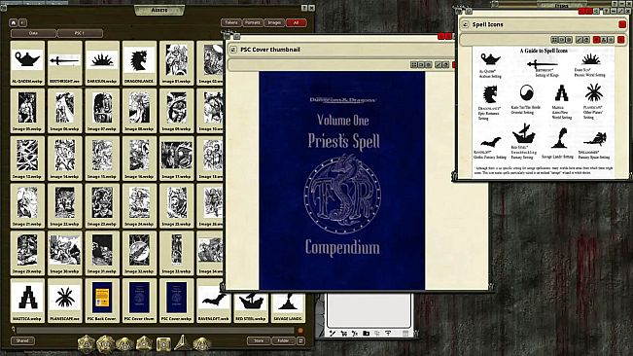Click the link icon beside Spell Icons title
This screenshot has width=633, height=356.
point(466,24)
